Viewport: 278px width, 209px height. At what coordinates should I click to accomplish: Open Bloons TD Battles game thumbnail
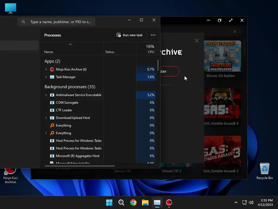222,56
